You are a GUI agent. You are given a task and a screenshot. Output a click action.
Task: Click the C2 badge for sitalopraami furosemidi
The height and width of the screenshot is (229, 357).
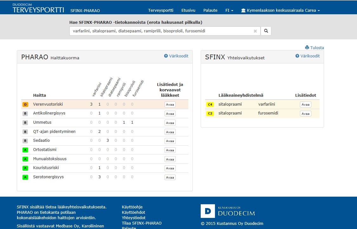tap(210, 114)
